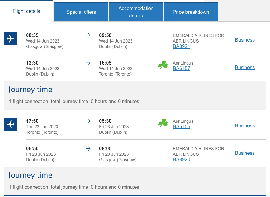Image resolution: width=270 pixels, height=197 pixels.
Task: View the Price breakdown tab
Action: coord(191,12)
